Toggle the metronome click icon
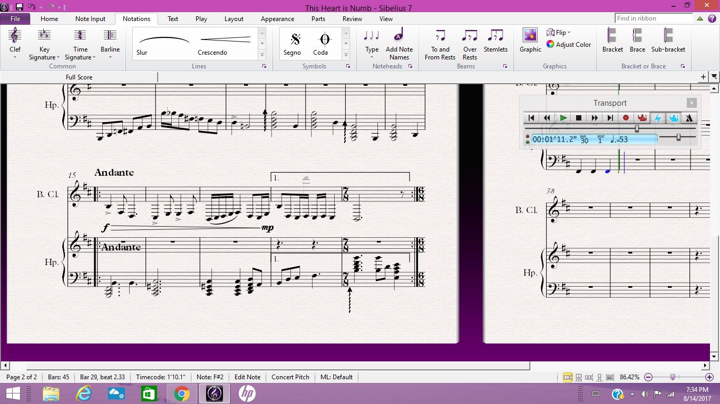720x404 pixels. pyautogui.click(x=689, y=118)
